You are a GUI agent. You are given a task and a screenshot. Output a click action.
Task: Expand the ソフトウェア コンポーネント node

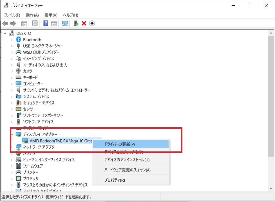pos(12,115)
